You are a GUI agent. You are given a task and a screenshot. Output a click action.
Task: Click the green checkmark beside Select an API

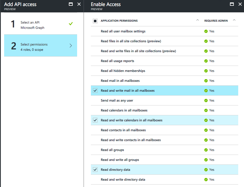71,24
